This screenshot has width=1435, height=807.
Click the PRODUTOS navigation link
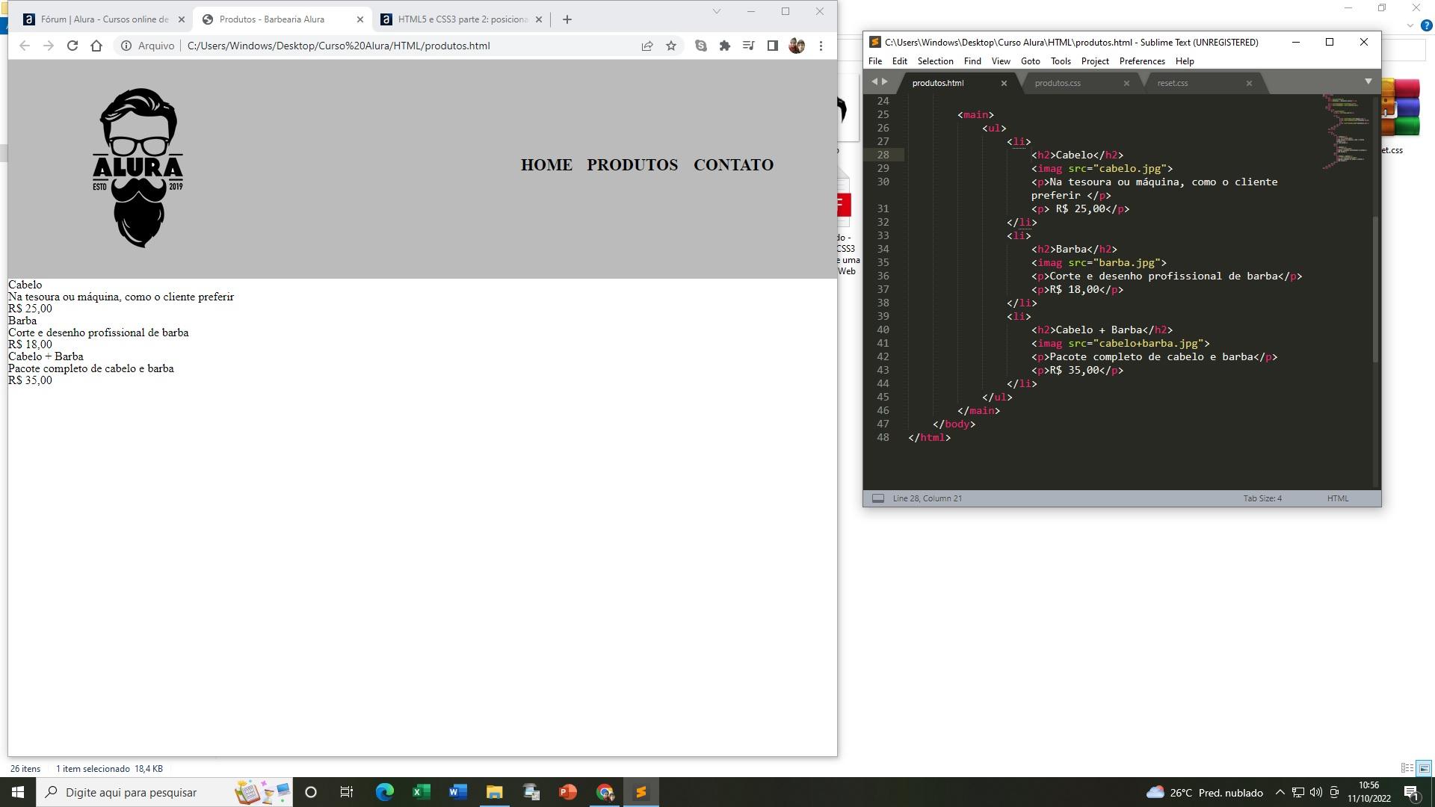coord(632,164)
